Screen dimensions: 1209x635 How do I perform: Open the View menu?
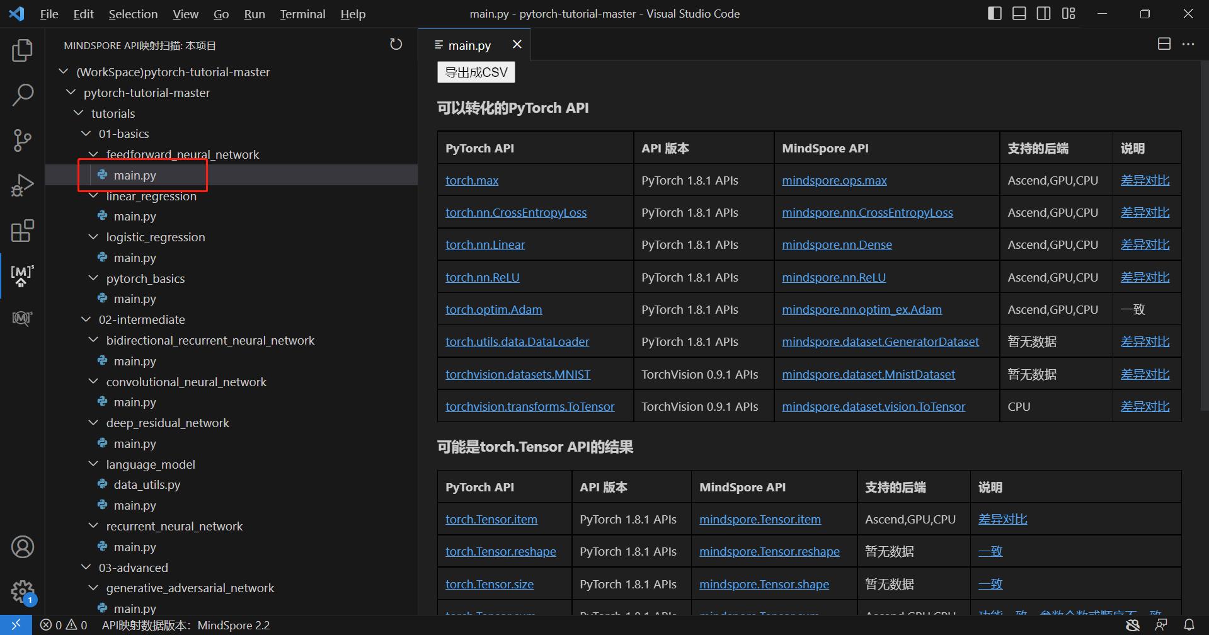tap(185, 14)
